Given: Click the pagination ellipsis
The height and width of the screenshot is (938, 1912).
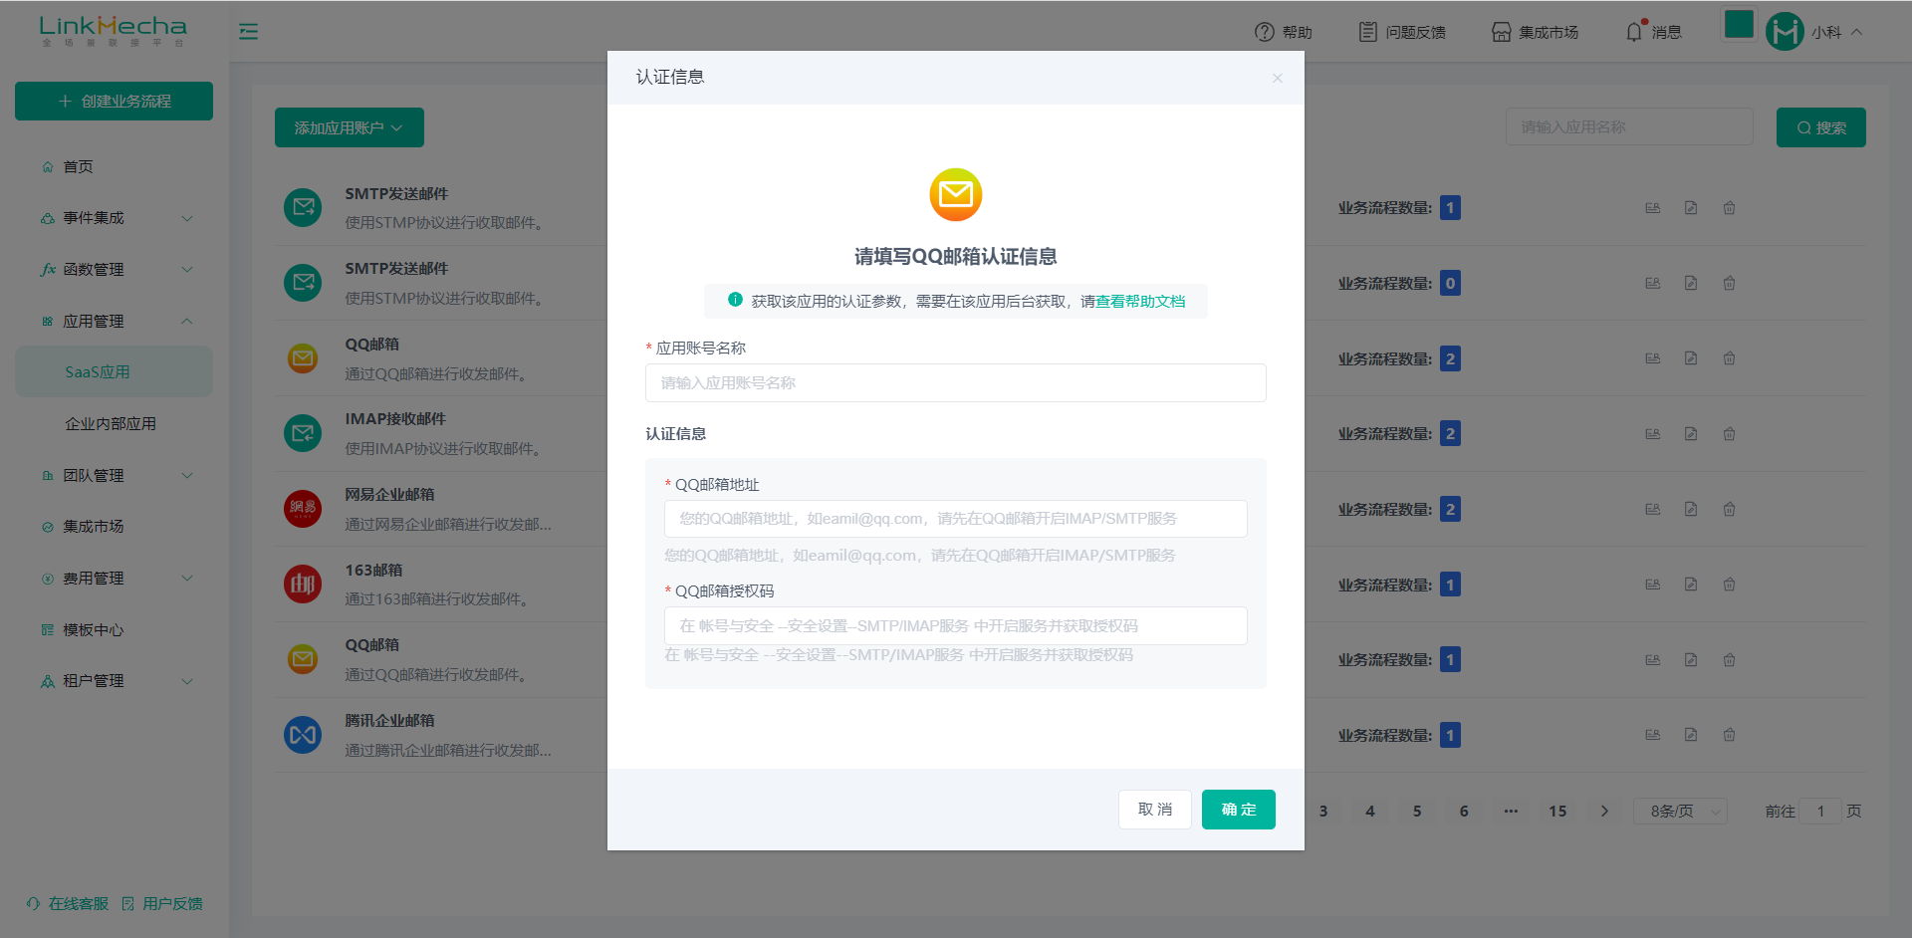Looking at the screenshot, I should [1511, 812].
